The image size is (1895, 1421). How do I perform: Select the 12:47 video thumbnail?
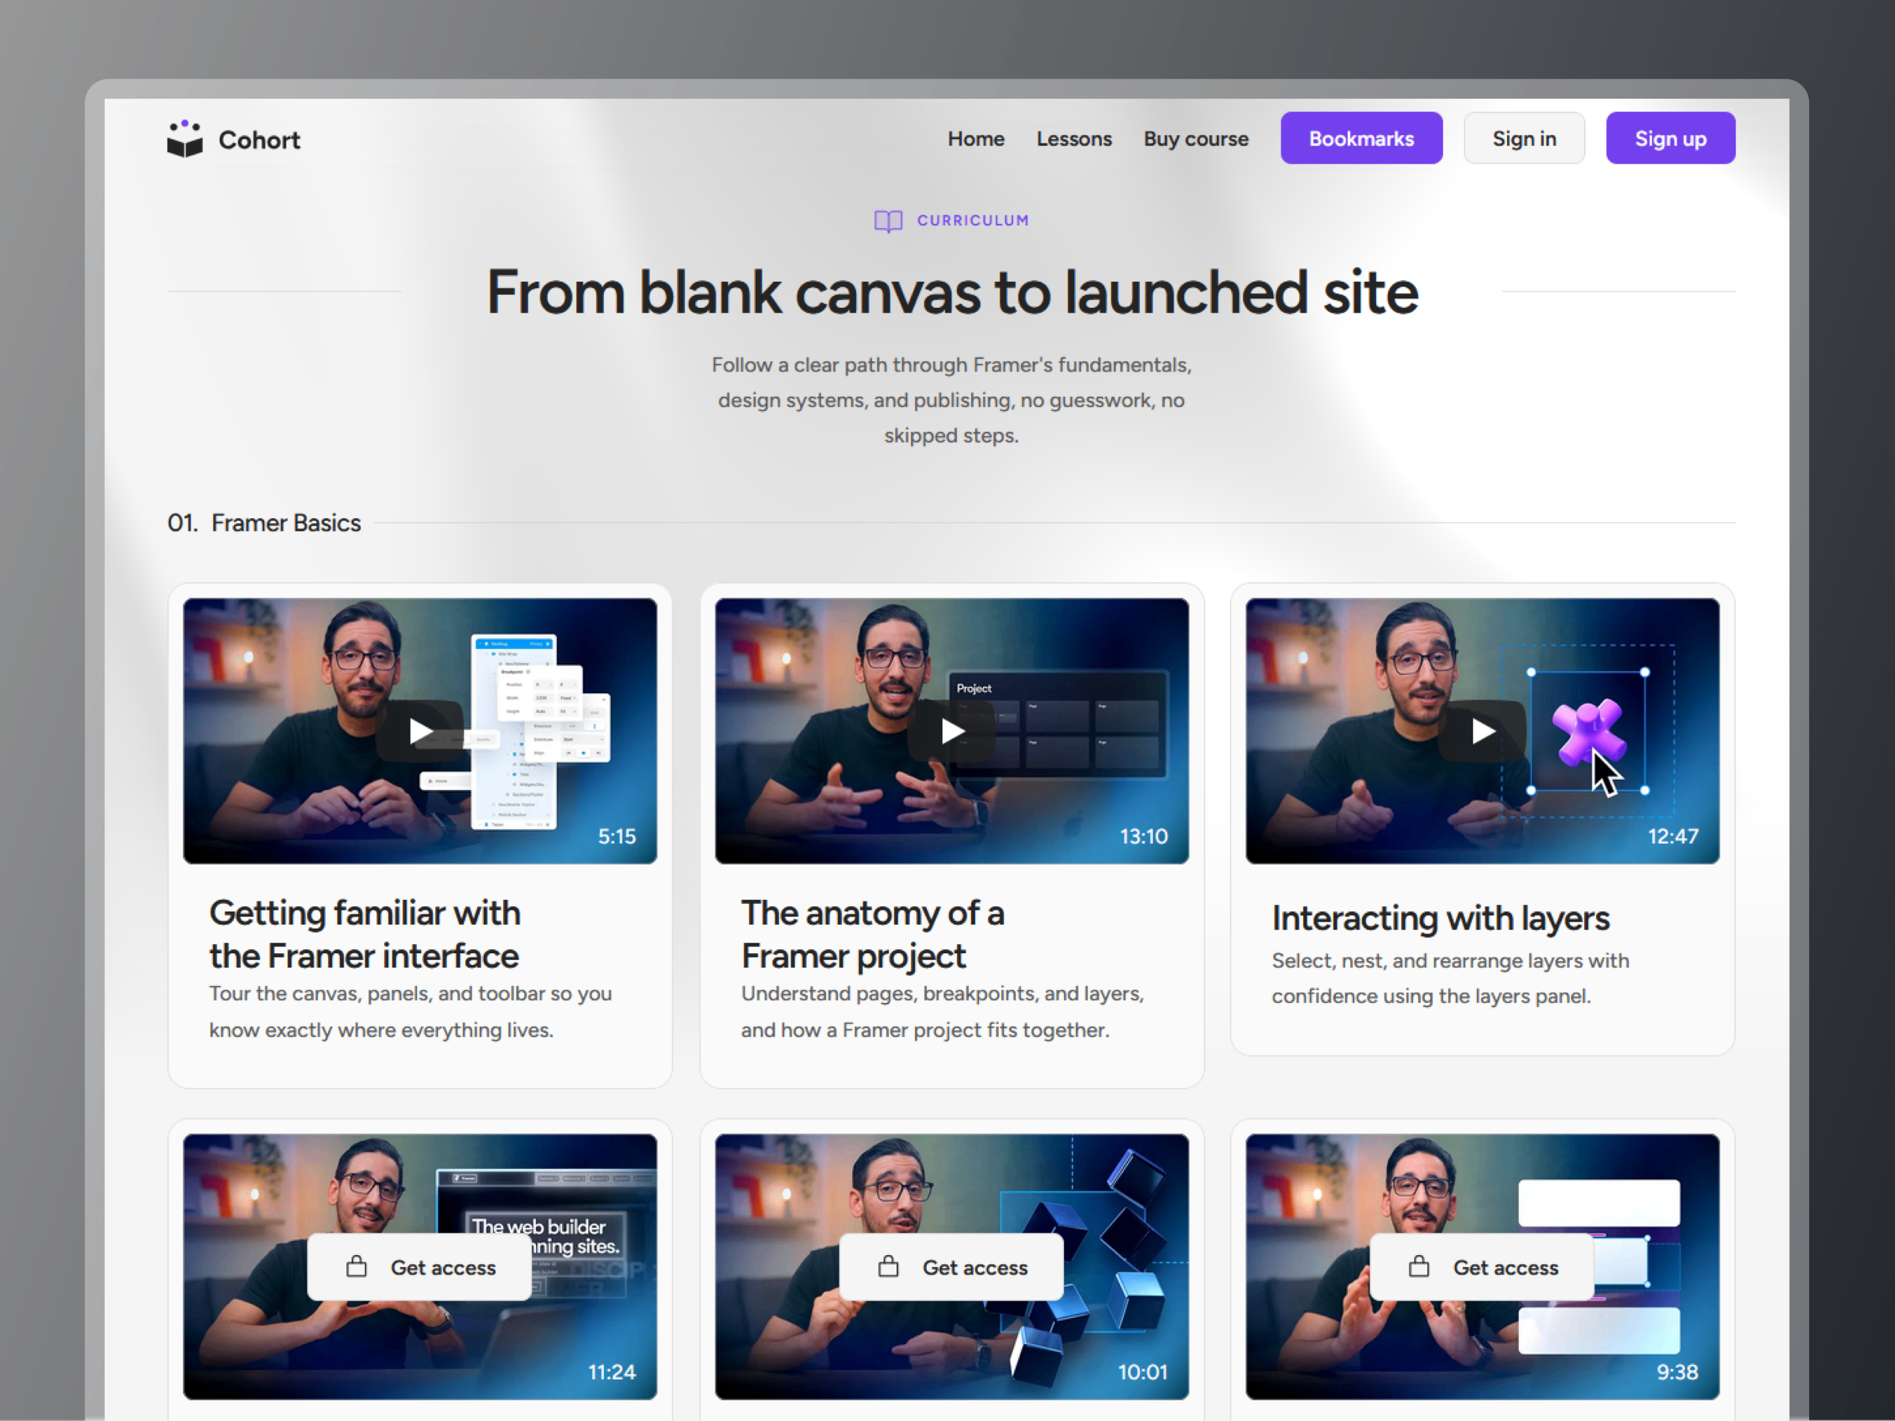1483,731
